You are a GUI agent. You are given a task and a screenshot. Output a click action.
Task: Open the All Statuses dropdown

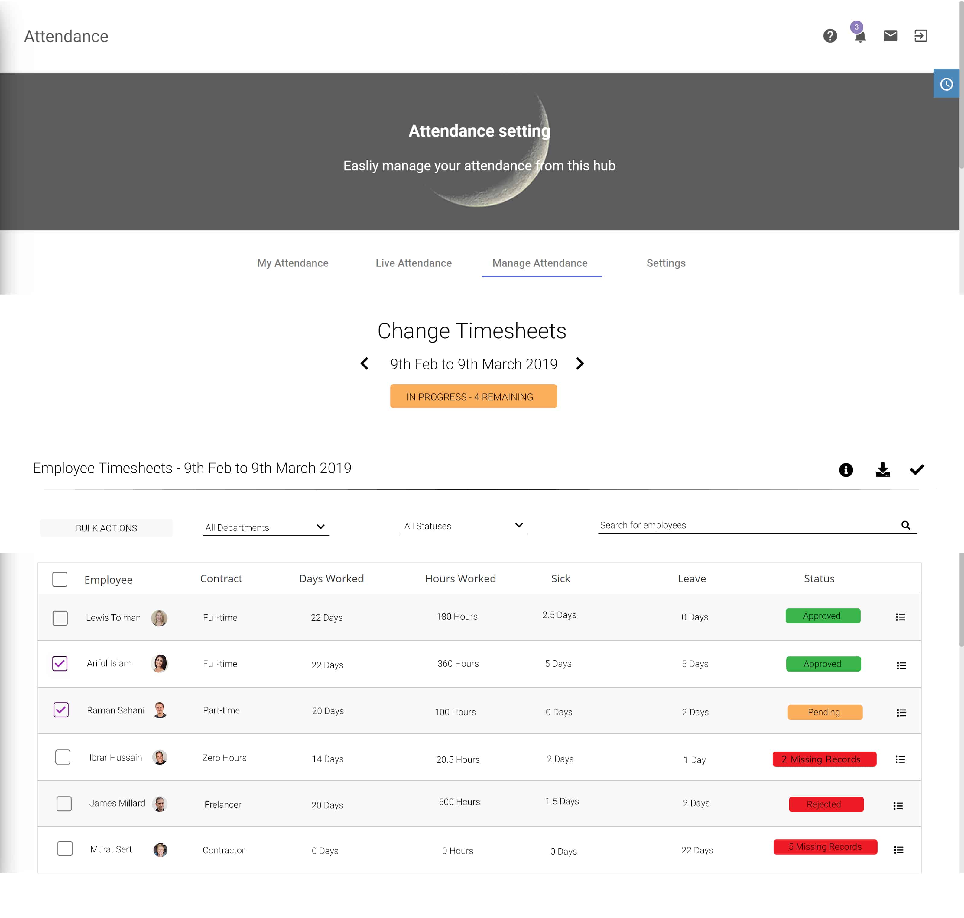click(464, 526)
